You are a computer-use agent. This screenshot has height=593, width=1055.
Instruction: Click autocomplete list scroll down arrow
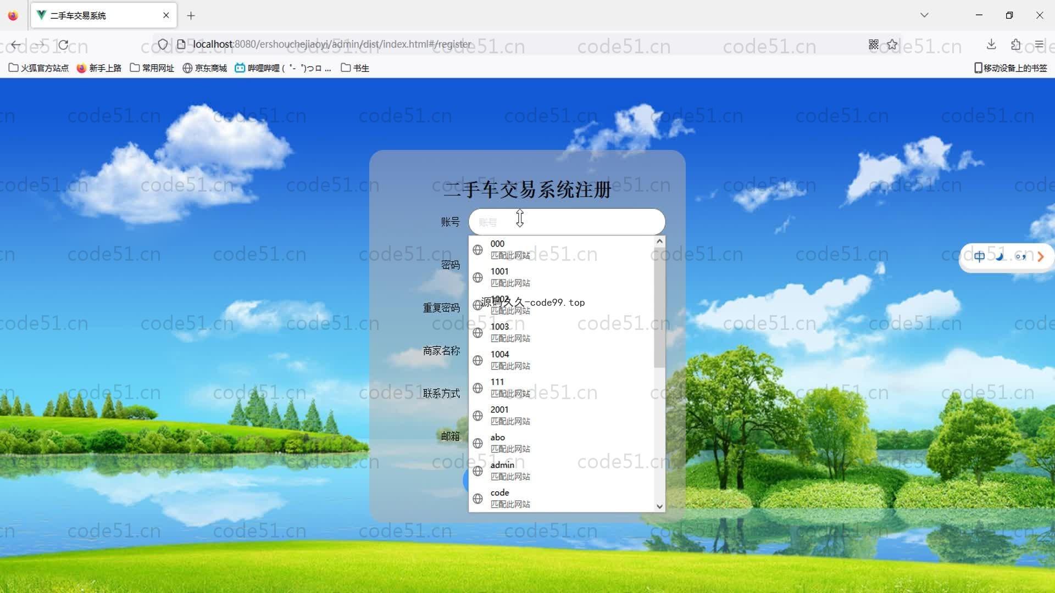[x=659, y=506]
